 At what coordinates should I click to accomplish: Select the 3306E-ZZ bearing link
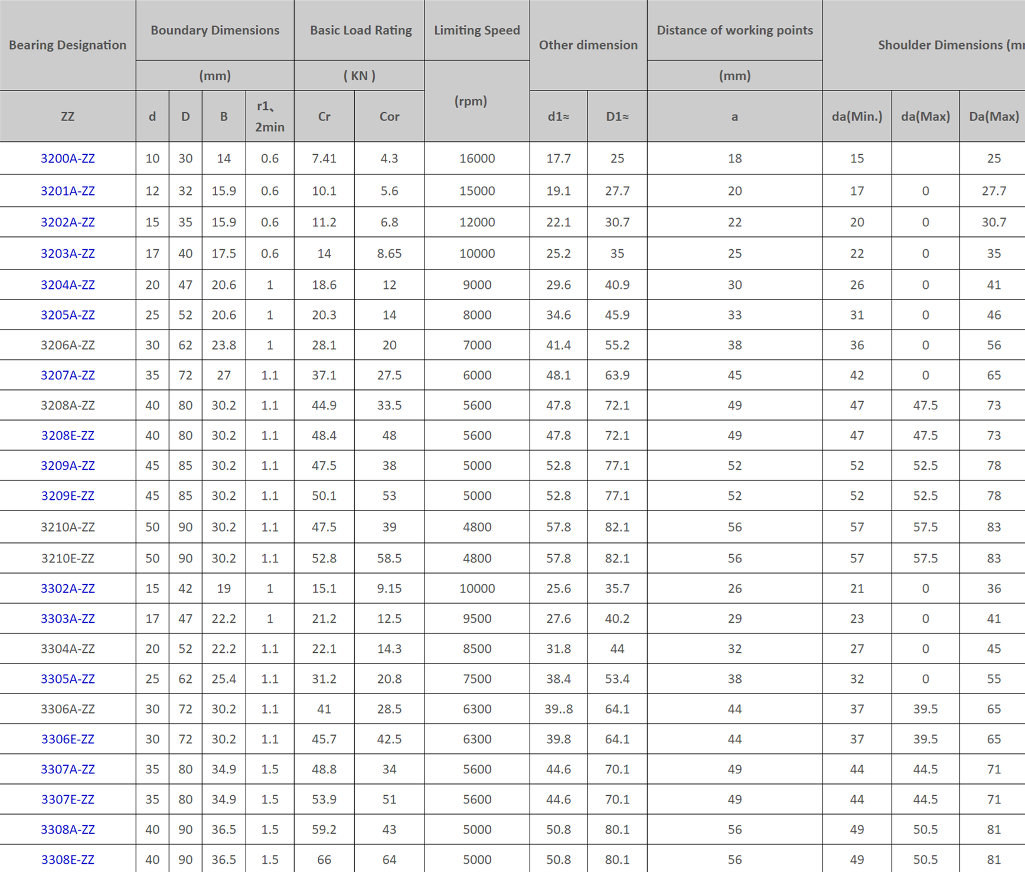click(x=67, y=739)
